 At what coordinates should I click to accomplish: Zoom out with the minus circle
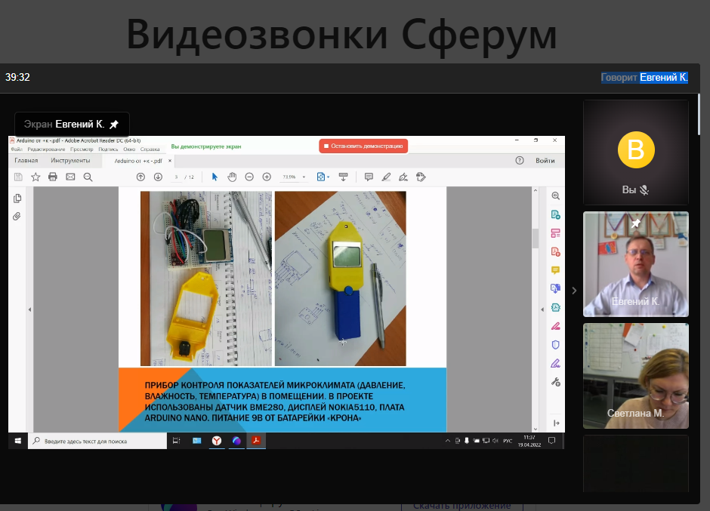pos(249,177)
